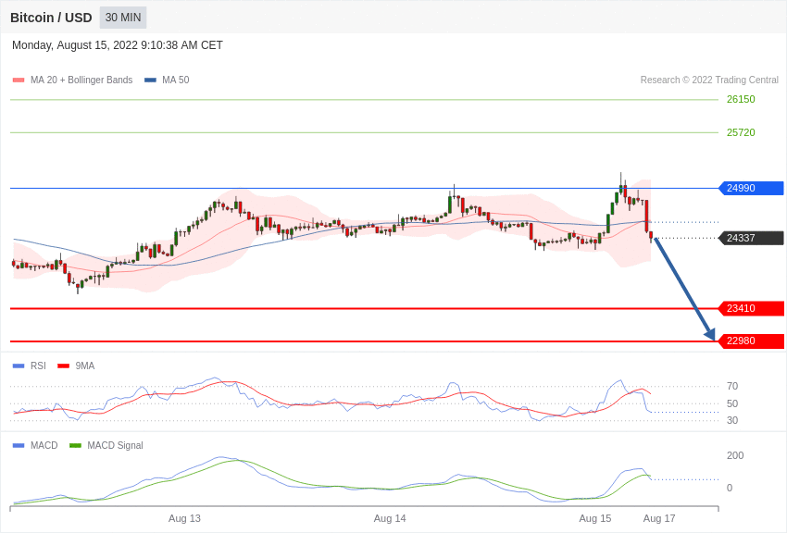Click the blue RSI legend swatch

point(19,366)
